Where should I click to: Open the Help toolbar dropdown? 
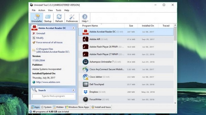(85, 18)
